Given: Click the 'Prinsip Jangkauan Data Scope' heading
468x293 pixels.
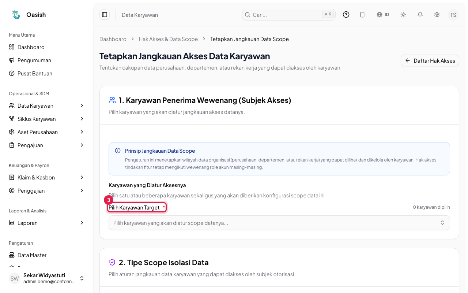Looking at the screenshot, I should click(x=160, y=151).
